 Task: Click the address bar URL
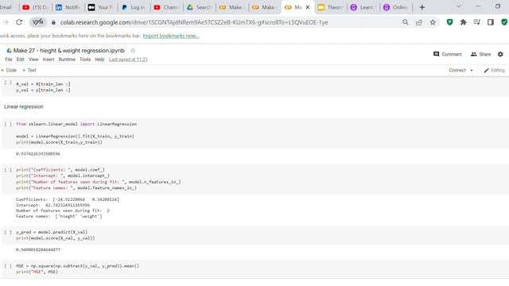194,22
